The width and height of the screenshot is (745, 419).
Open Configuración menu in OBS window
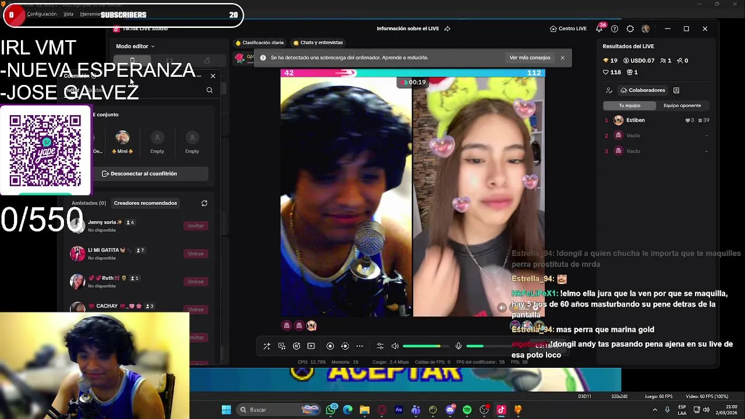[42, 14]
